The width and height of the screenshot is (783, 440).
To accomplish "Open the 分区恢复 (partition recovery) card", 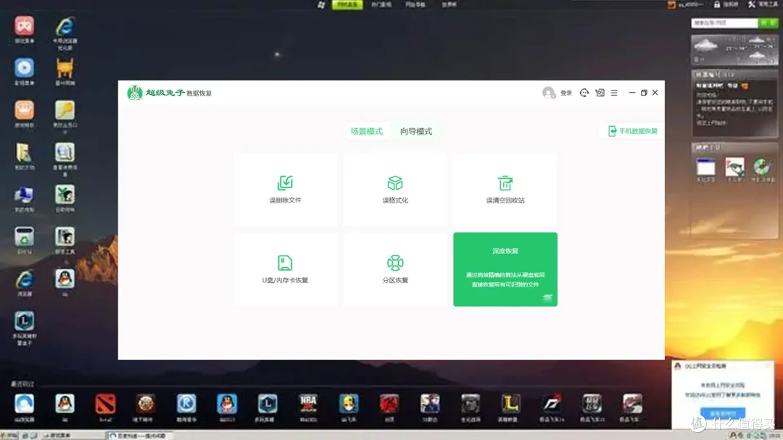I will (395, 269).
